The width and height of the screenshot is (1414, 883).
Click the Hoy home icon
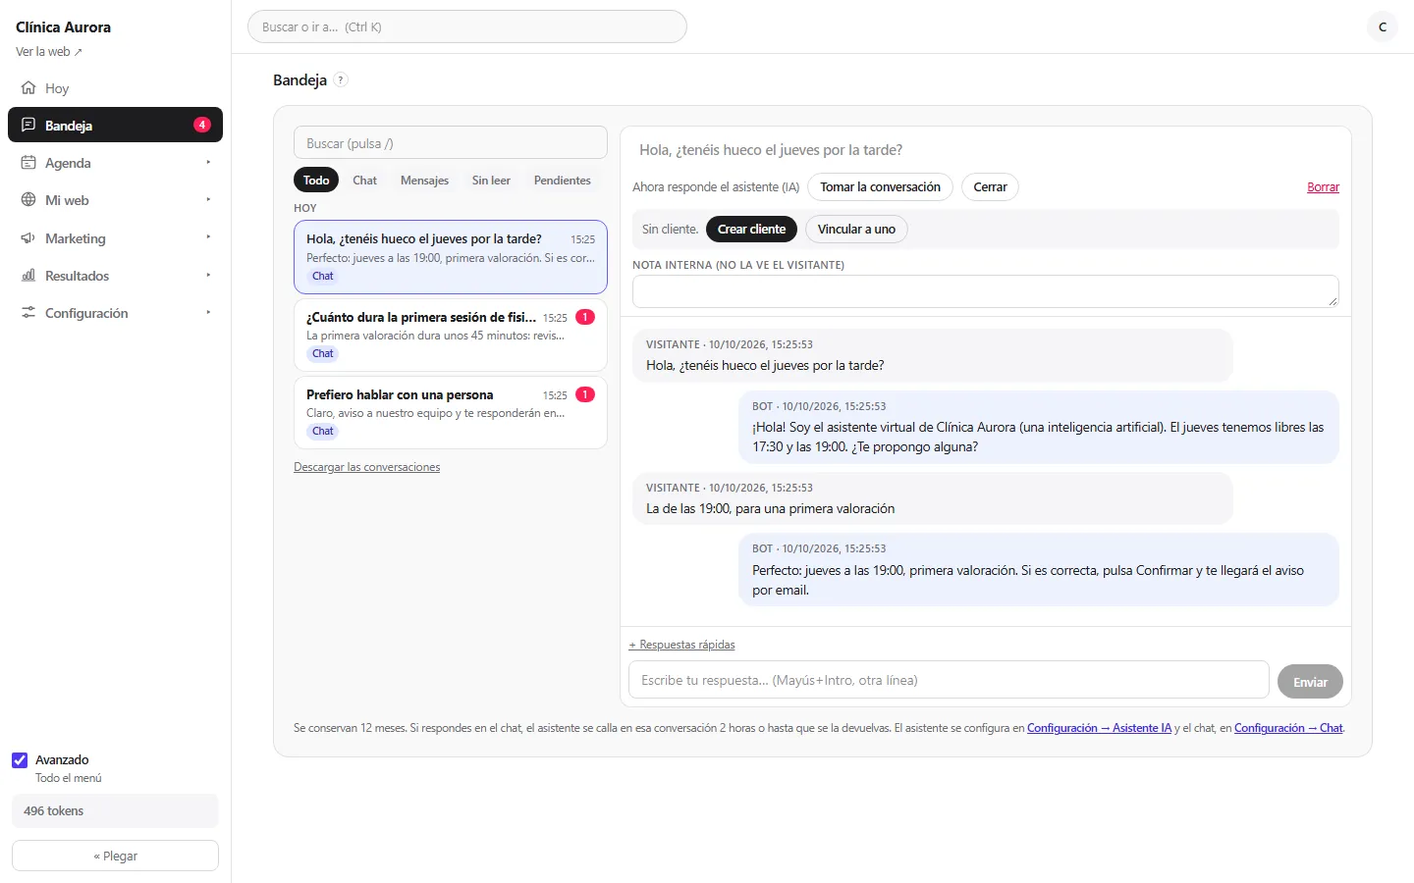click(28, 88)
